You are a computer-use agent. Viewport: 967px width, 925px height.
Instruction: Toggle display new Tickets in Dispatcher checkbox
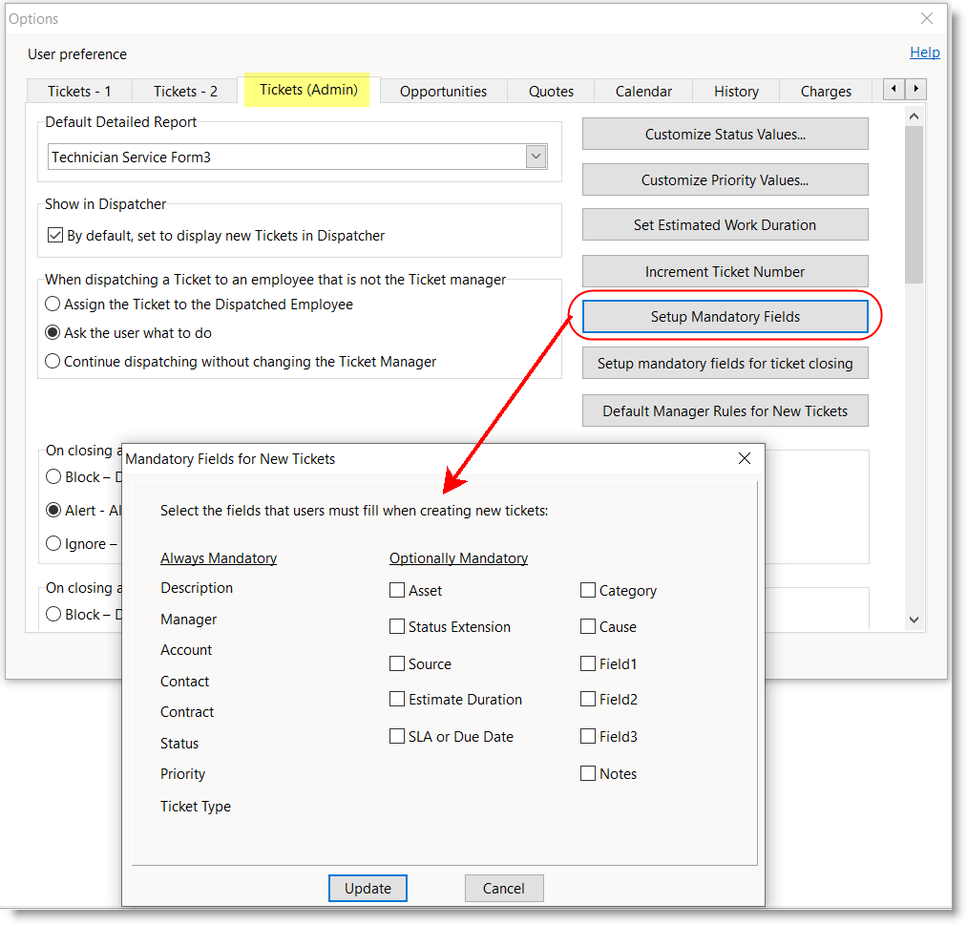click(54, 235)
